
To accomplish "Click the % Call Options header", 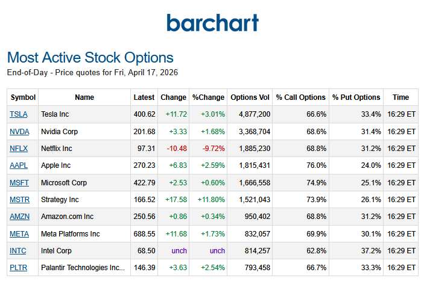I will 300,97.
